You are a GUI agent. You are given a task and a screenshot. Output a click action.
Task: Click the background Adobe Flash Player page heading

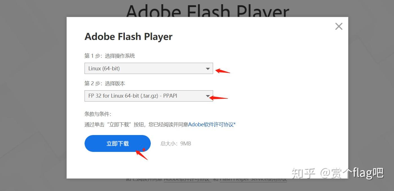coord(208,11)
